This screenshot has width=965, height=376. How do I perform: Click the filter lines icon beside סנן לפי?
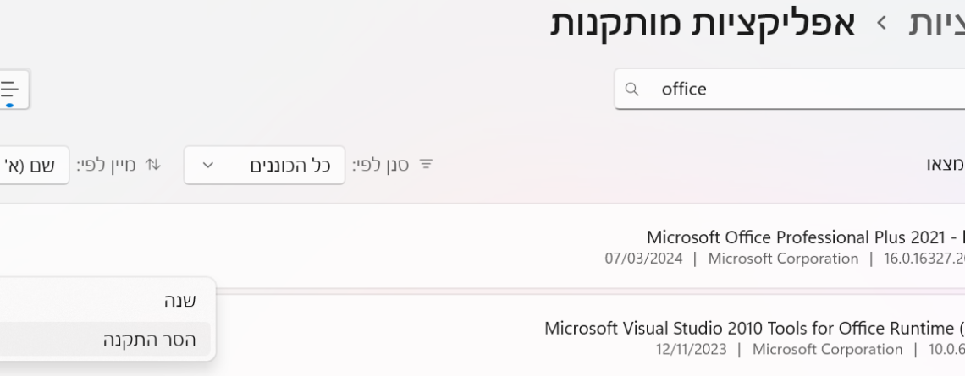(427, 163)
